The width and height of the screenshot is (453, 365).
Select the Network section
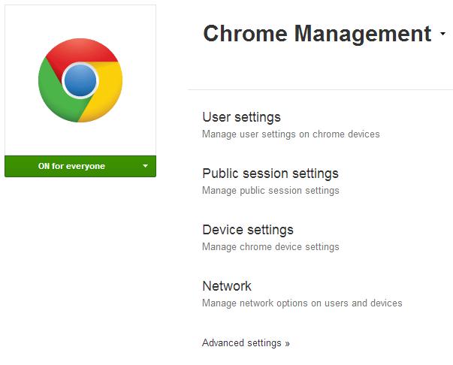pos(227,286)
